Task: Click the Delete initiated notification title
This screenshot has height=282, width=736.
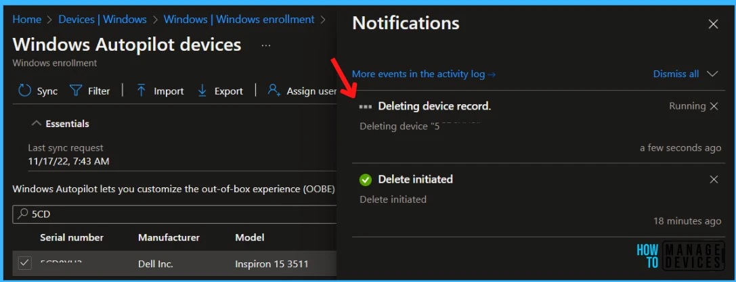Action: [x=416, y=179]
